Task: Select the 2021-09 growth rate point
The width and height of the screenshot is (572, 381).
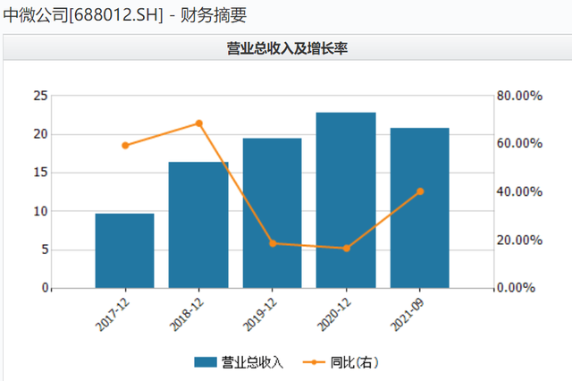Action: [x=420, y=191]
